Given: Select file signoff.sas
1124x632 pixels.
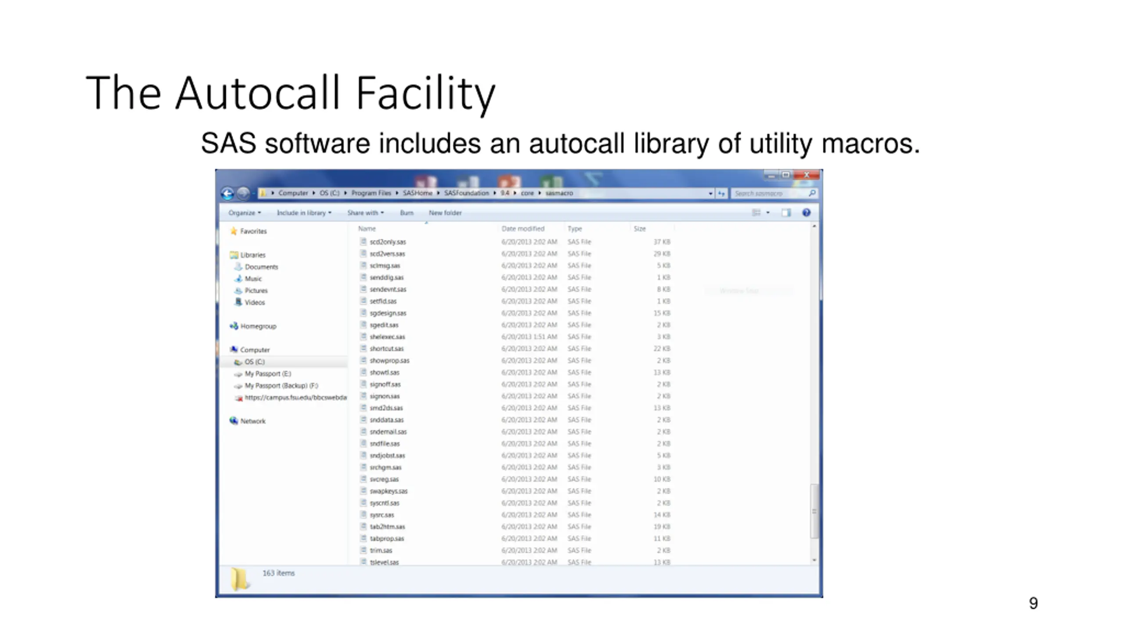Looking at the screenshot, I should (x=385, y=384).
